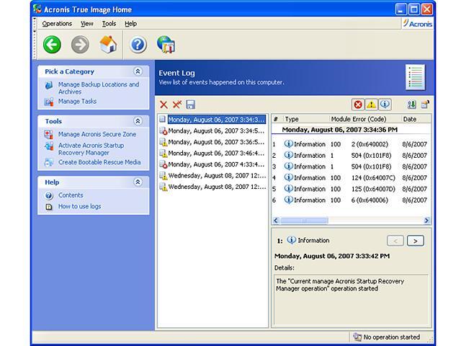Open the How to use logs link
This screenshot has width=461, height=346.
click(79, 206)
